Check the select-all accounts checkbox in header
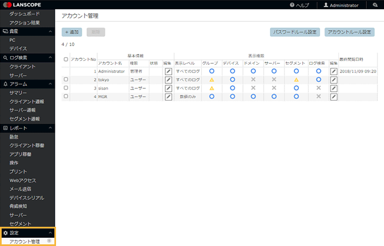 (x=66, y=59)
